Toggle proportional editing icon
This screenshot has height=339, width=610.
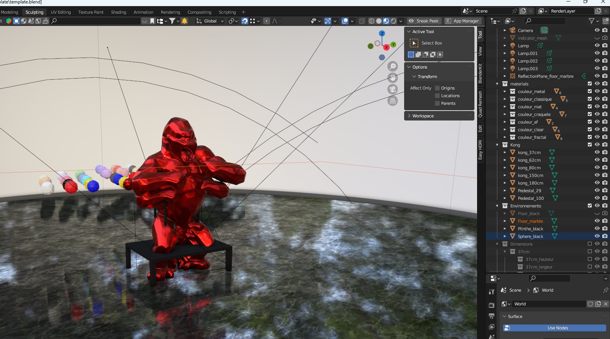tap(267, 21)
